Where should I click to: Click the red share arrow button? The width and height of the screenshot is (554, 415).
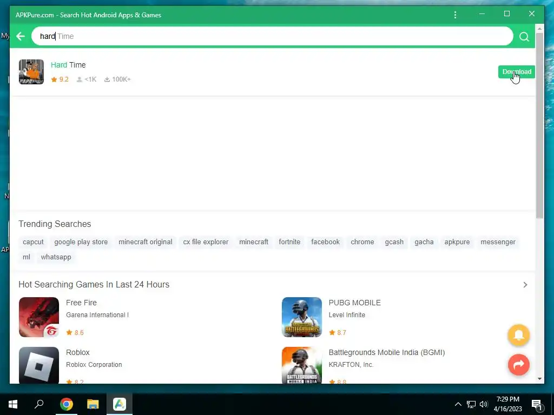[518, 365]
